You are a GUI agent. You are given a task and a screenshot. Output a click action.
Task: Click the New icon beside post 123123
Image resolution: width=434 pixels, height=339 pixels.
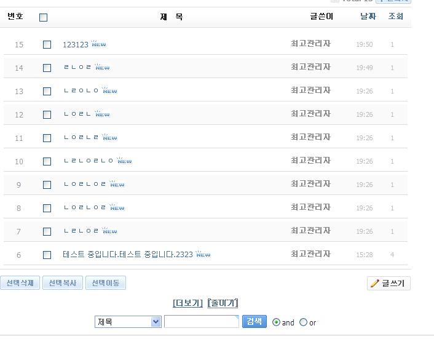[98, 43]
